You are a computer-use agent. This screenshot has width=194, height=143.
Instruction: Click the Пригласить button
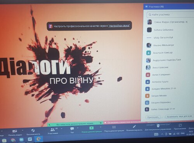(153, 117)
